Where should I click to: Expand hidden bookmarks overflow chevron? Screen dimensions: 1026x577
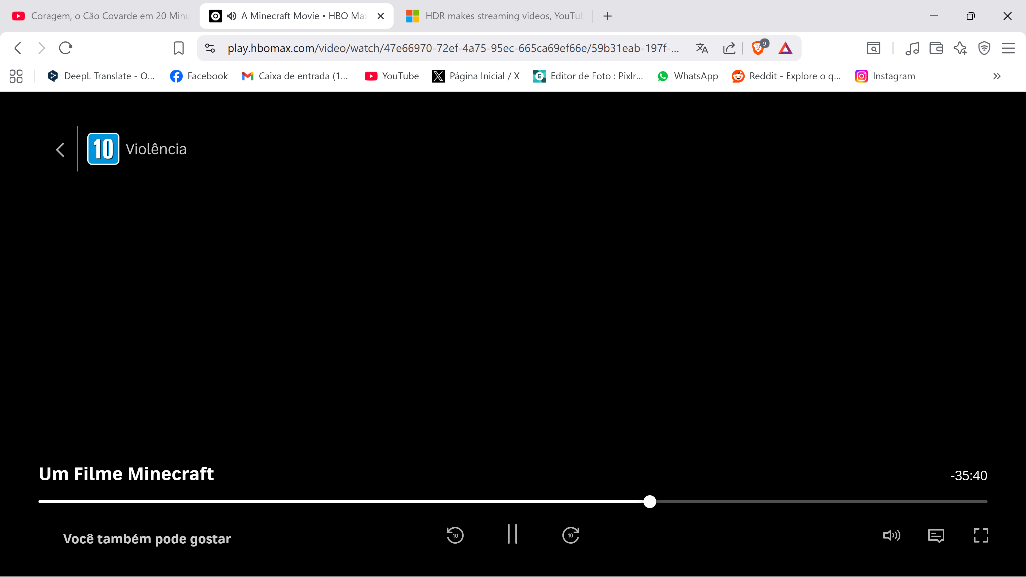[x=997, y=76]
